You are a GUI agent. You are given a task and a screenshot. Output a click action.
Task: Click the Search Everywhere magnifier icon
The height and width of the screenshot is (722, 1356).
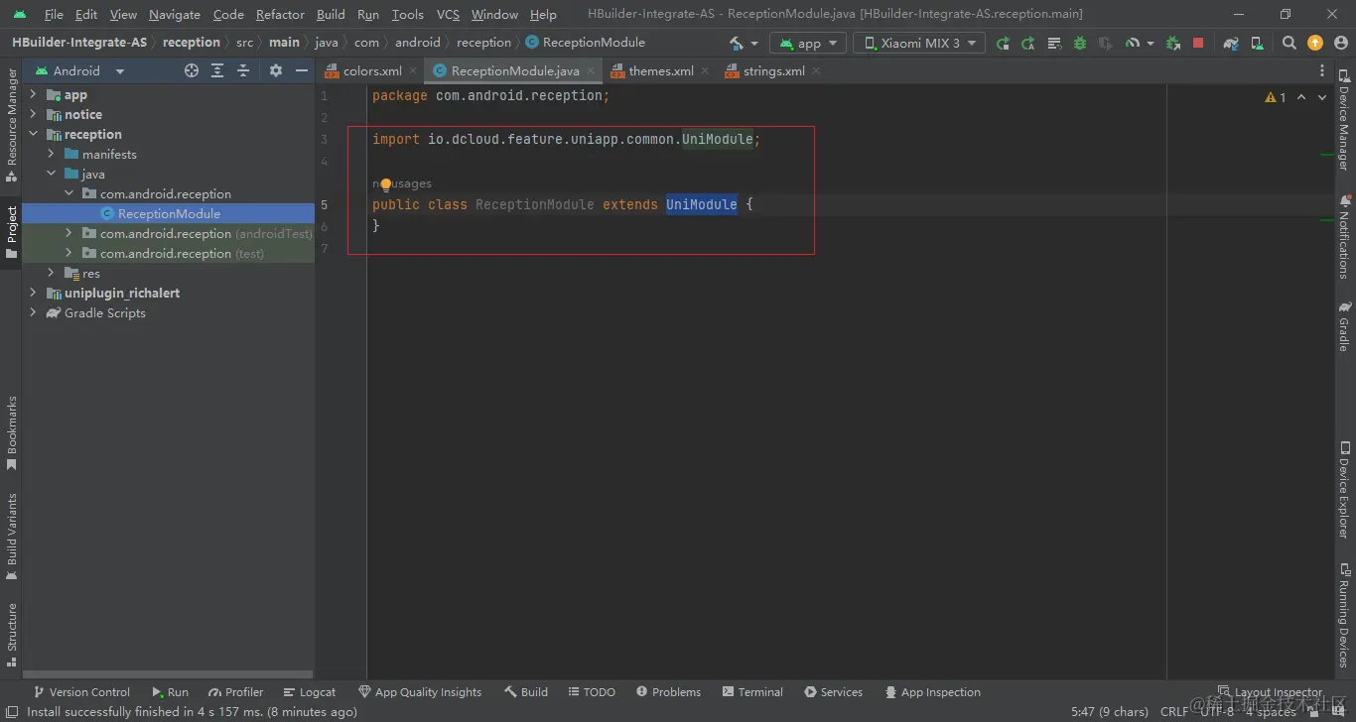(x=1289, y=43)
